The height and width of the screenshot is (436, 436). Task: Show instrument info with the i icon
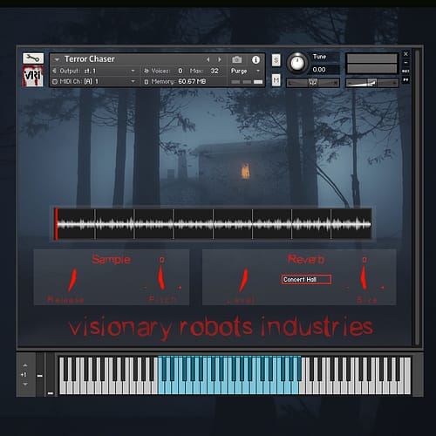(255, 60)
